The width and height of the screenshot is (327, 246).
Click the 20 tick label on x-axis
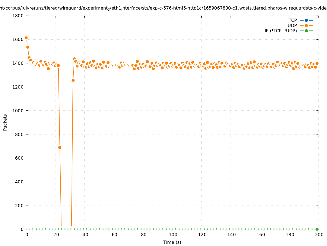[56, 235]
